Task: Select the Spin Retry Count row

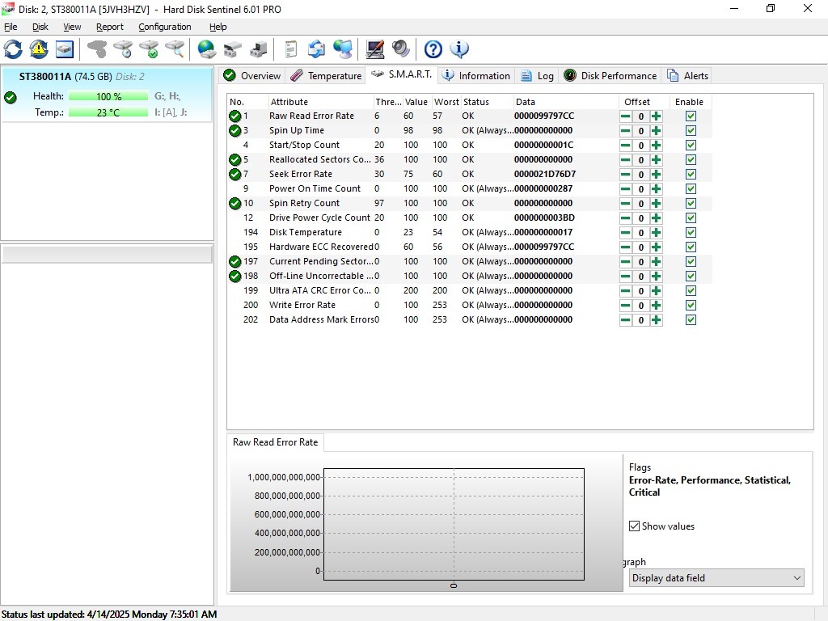Action: 469,203
